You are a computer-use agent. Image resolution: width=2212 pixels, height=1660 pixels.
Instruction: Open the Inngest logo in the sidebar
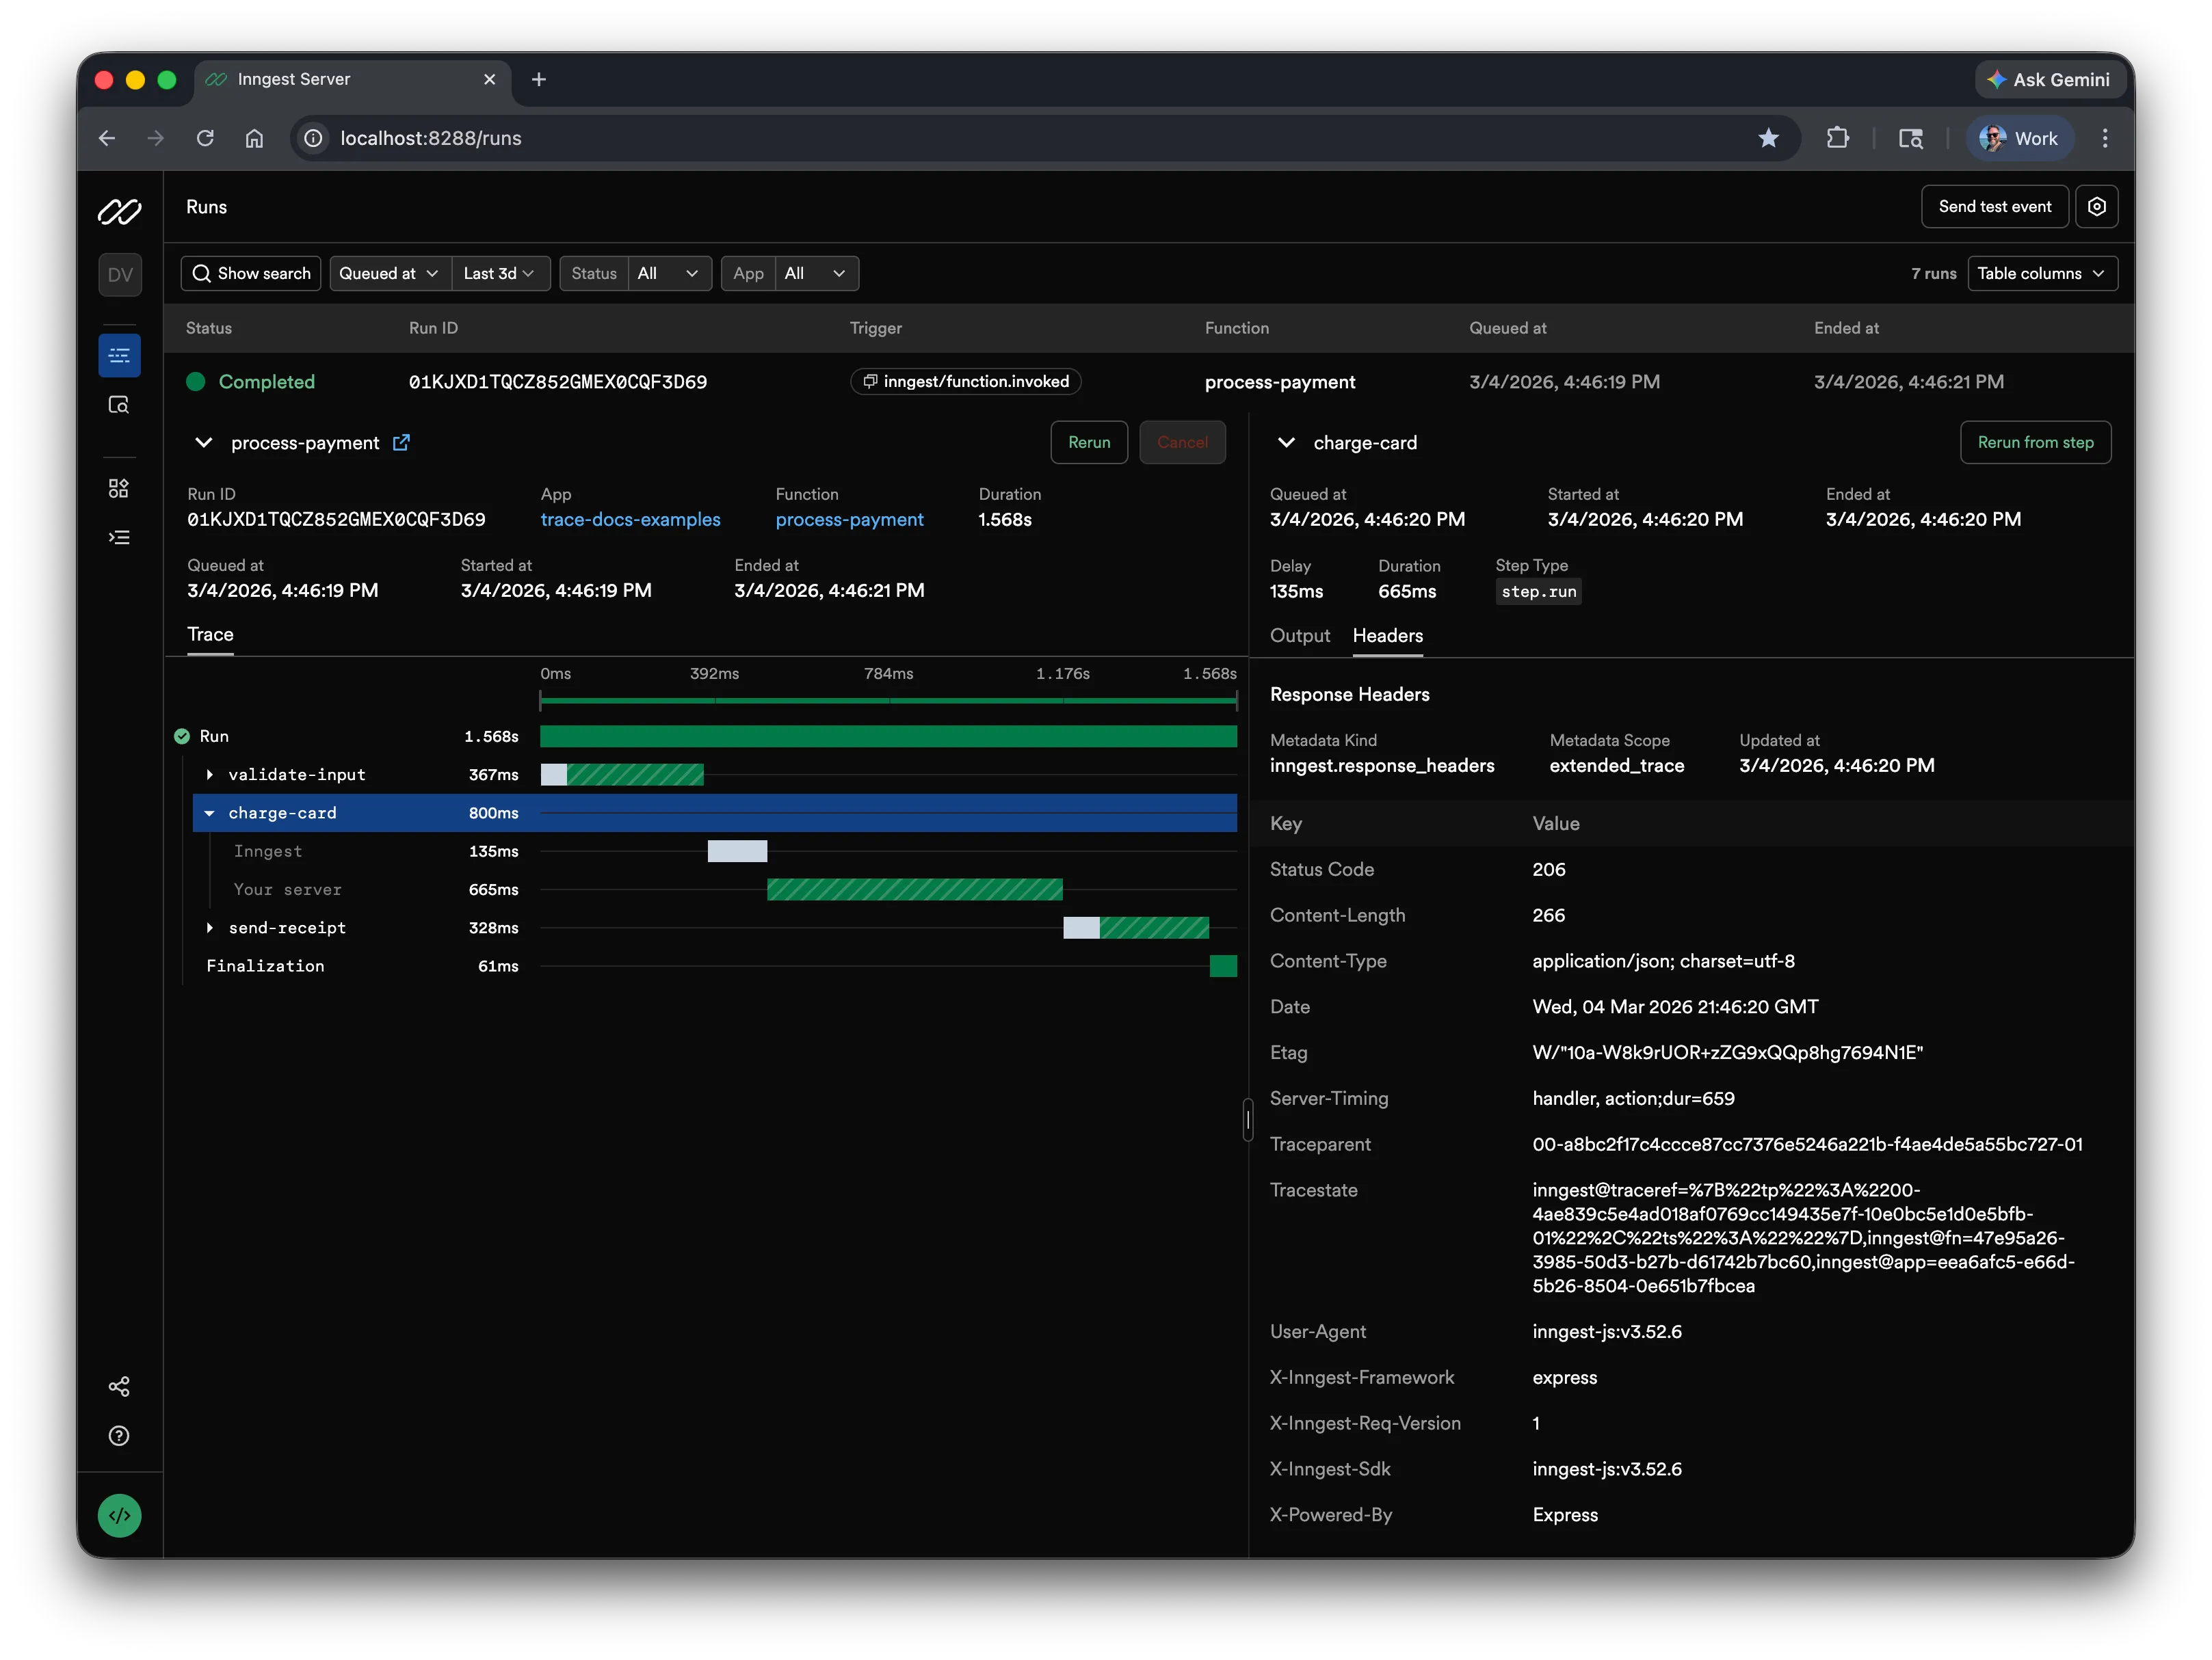pos(119,211)
